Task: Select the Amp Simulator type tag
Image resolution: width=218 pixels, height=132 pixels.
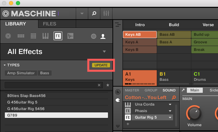Action: click(21, 73)
